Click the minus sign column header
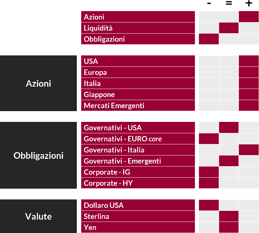Viewport: 259px width, 233px height. click(209, 3)
